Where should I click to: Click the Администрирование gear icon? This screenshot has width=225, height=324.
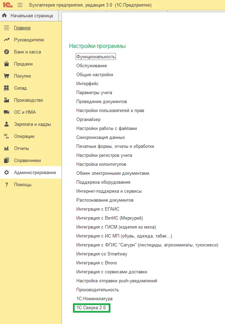(x=7, y=172)
